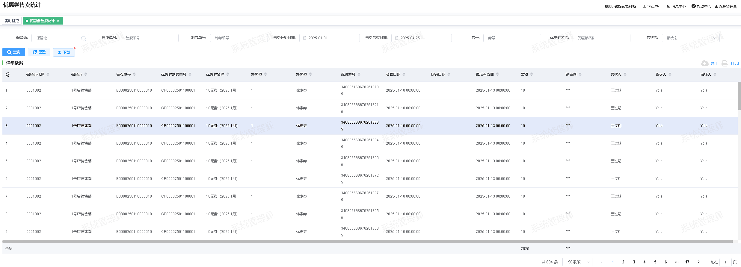Toggle sort on coupon name column

[228, 75]
